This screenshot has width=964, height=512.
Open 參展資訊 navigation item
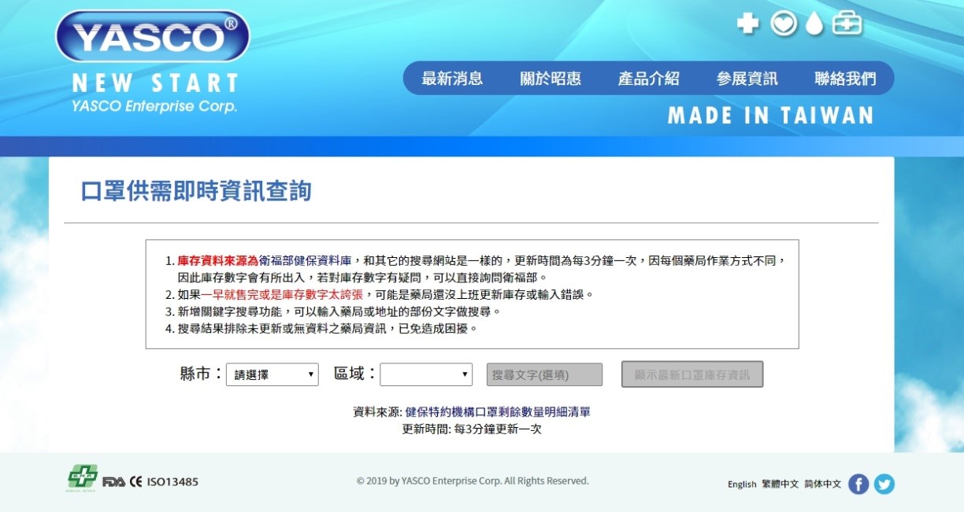747,79
